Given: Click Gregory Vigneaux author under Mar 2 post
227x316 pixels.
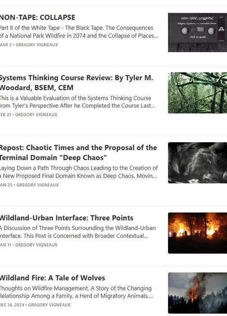Looking at the screenshot, I should point(37,45).
